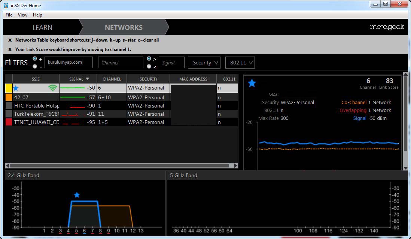Click the inSSIDer app icon in title bar
The width and height of the screenshot is (411, 239).
coord(6,5)
